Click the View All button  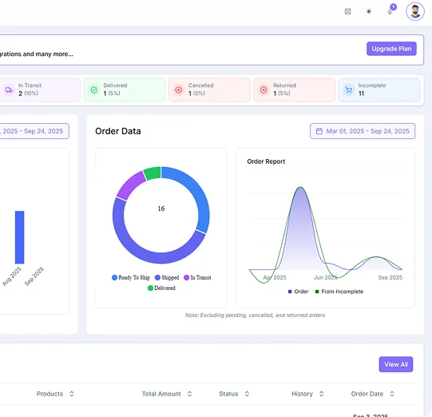coord(396,364)
